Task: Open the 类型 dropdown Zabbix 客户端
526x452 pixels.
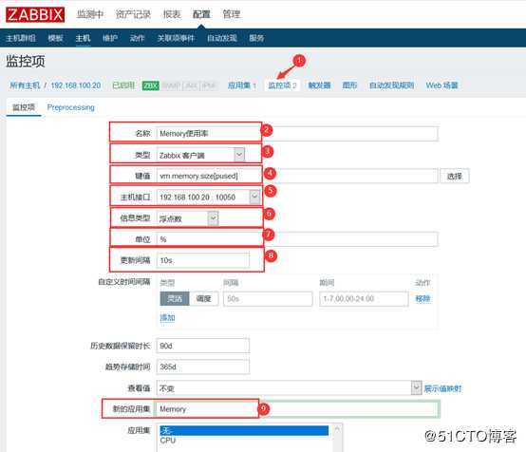Action: (200, 155)
